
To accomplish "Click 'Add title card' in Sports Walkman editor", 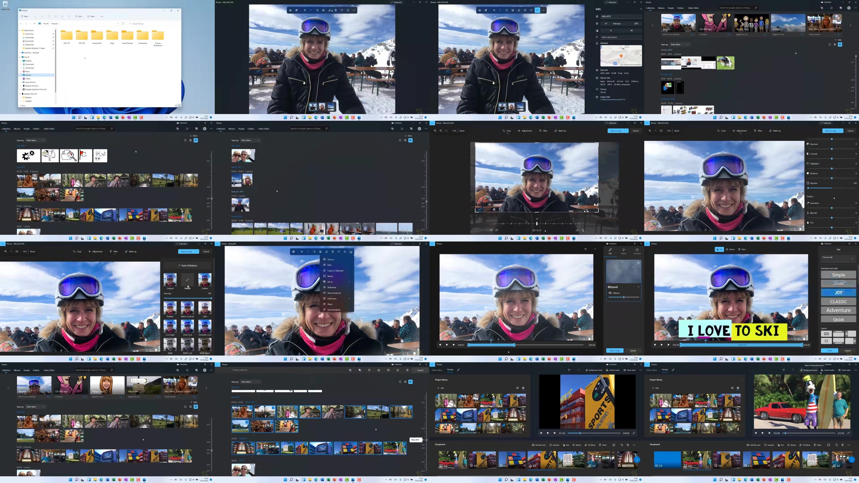I will tap(538, 445).
